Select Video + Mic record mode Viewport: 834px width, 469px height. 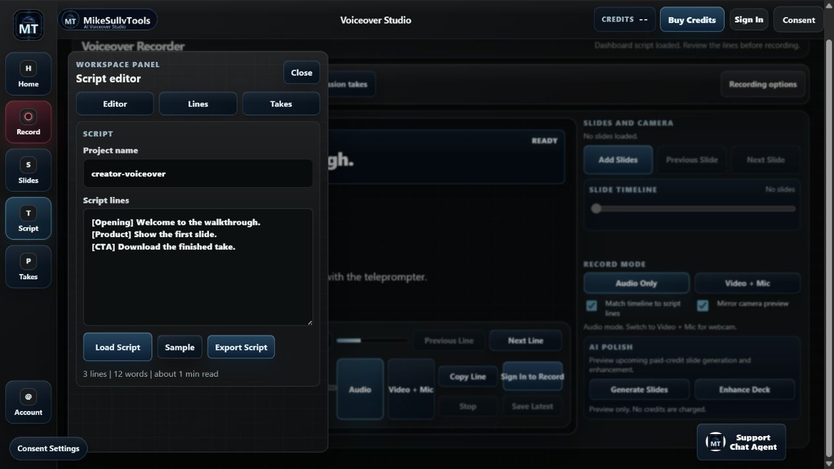click(747, 283)
